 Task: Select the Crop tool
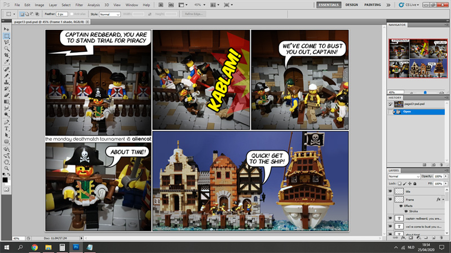[6, 55]
